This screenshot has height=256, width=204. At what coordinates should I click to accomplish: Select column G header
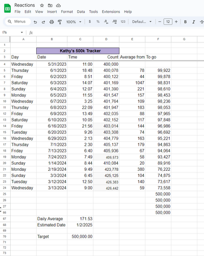[184, 39]
